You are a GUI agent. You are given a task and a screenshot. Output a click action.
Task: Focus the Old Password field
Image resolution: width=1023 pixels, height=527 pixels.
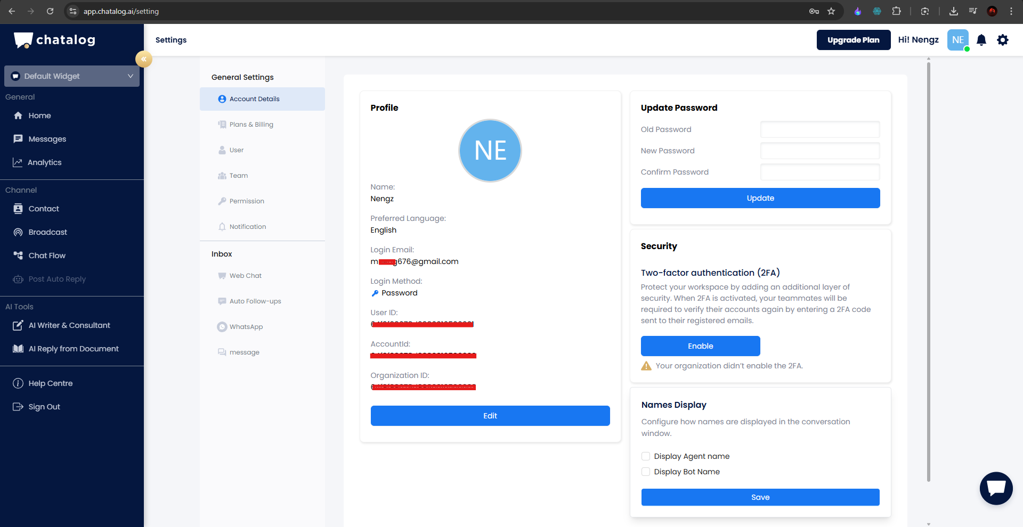click(820, 129)
